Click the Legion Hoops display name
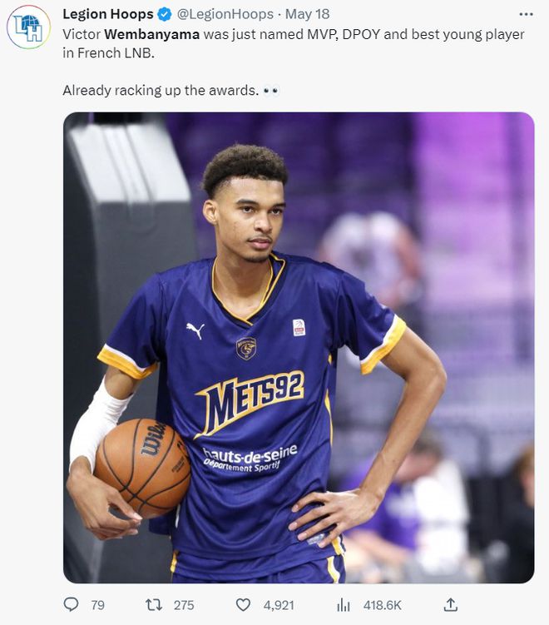 pyautogui.click(x=108, y=14)
